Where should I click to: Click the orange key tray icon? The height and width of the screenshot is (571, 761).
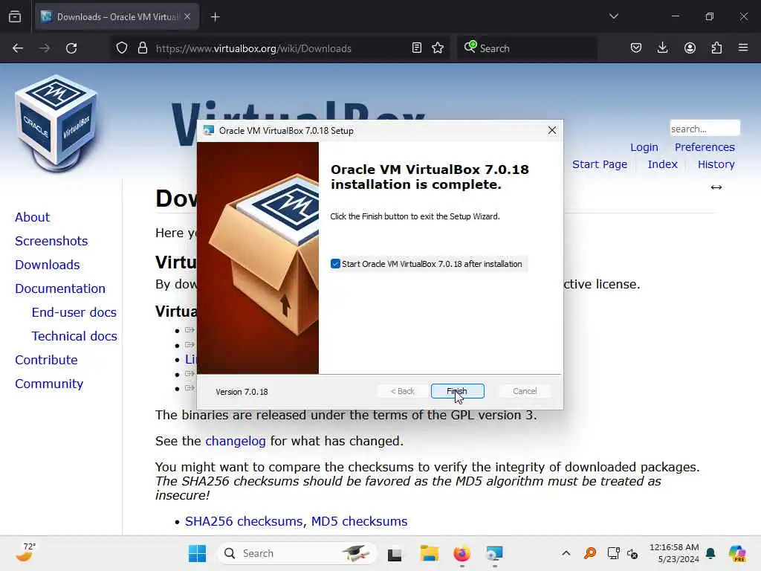[590, 553]
